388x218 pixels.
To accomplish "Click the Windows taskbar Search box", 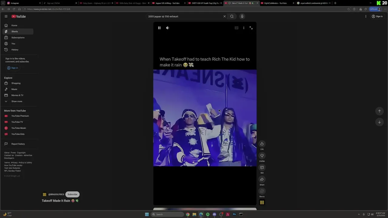I will (168, 214).
